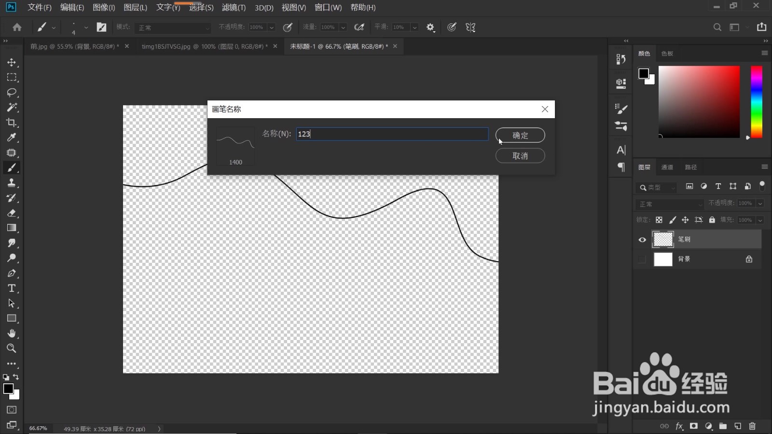
Task: Expand the opacity 不透明度 dropdown arrow in options bar
Action: 272,27
